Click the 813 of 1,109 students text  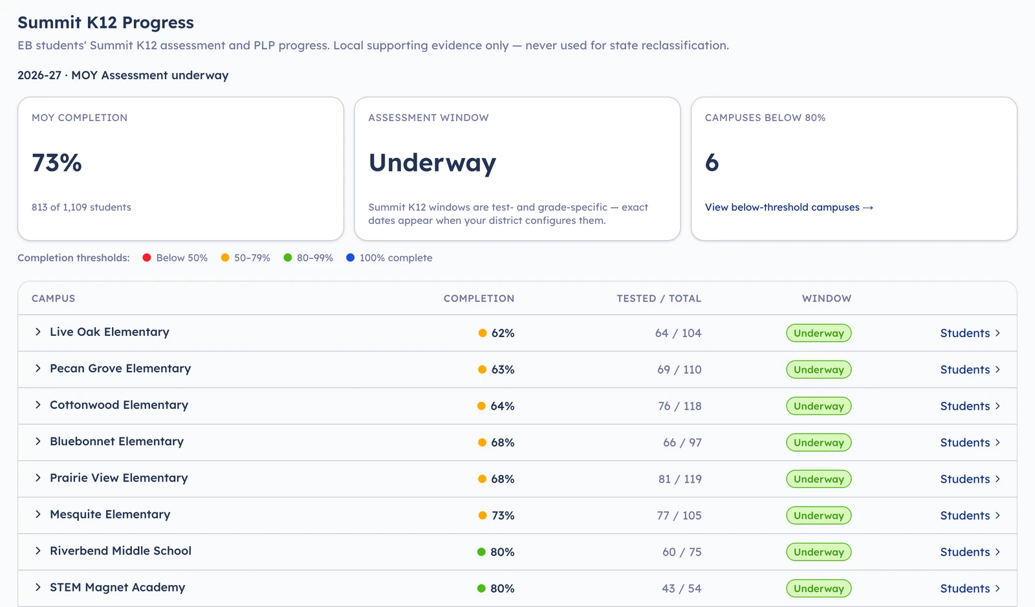(82, 207)
